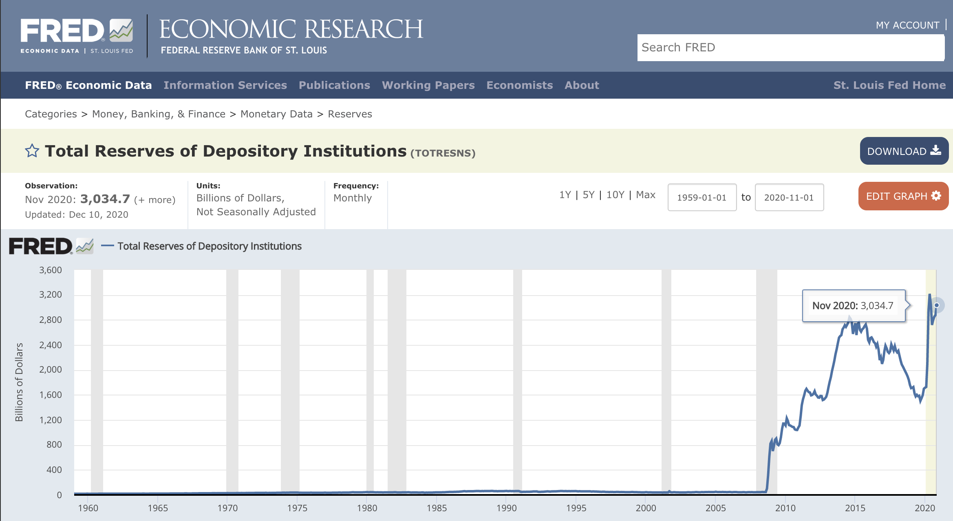Click 'Not Seasonally Adjusted' units text
Viewport: 953px width, 521px height.
(256, 212)
